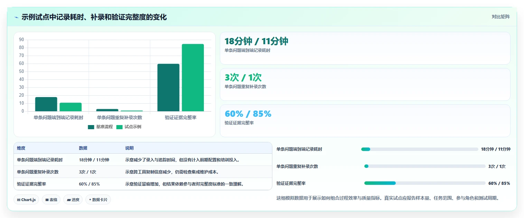This screenshot has height=218, width=524.
Task: Click table cell 3次 / 1次
Action: point(87,172)
